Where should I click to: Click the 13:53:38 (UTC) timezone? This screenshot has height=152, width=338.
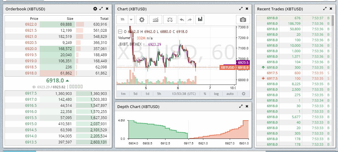pyautogui.click(x=184, y=94)
